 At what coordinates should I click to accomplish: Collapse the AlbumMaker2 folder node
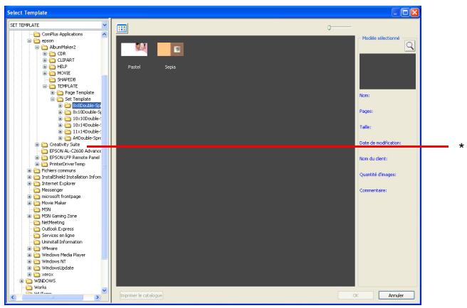(37, 48)
